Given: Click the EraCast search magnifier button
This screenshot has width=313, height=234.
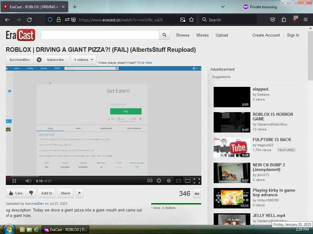Looking at the screenshot, I should coord(164,35).
